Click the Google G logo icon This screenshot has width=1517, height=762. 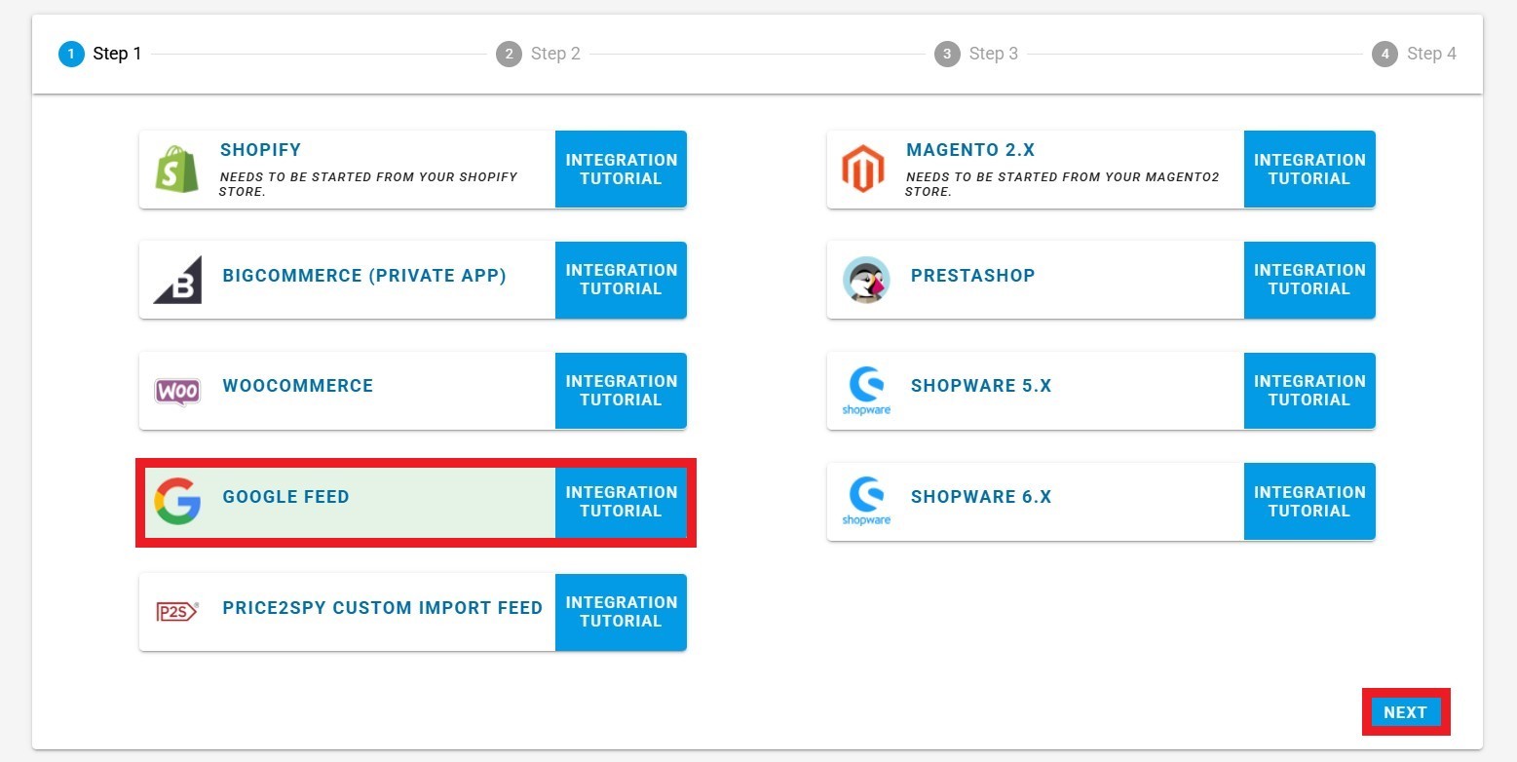tap(177, 501)
